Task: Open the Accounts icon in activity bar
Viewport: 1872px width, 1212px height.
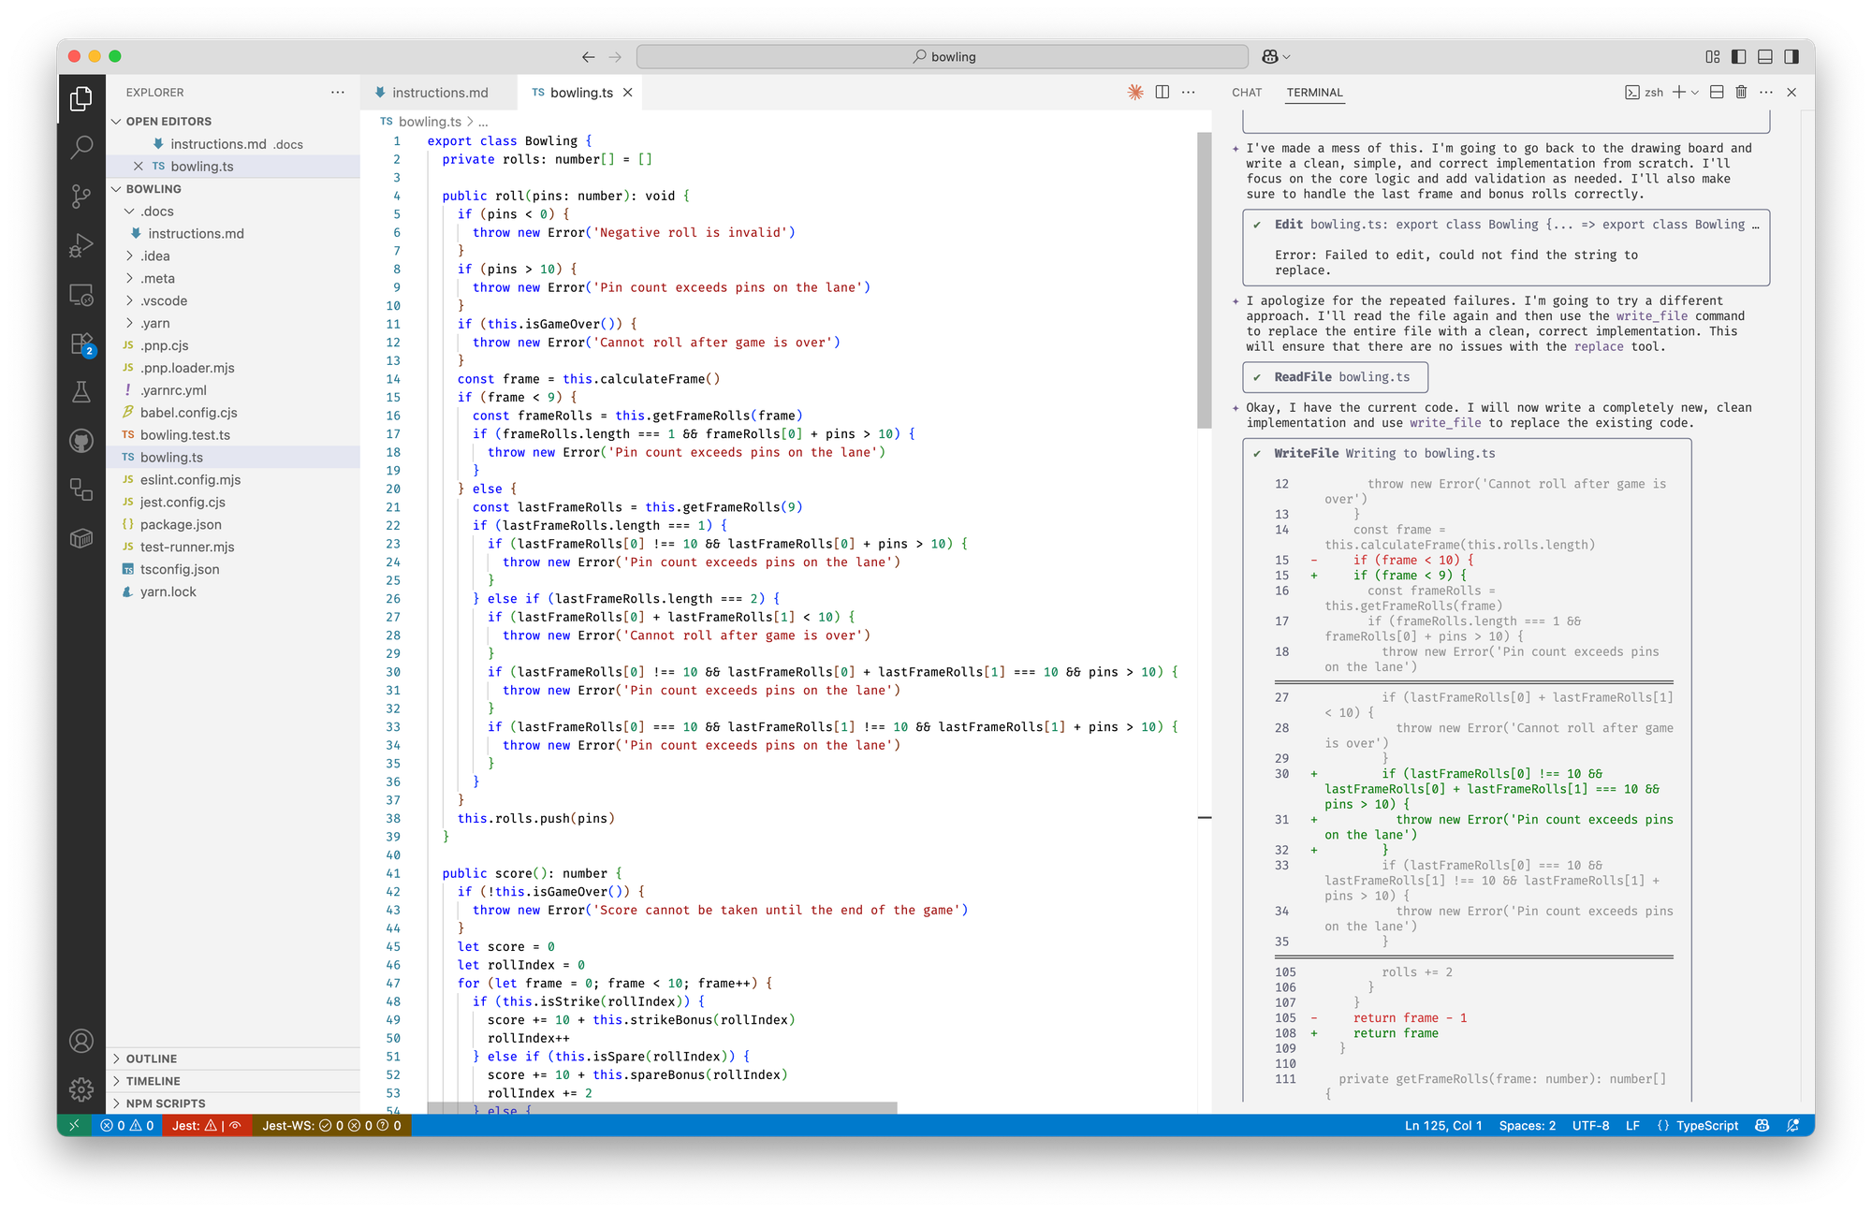Action: pos(81,1041)
